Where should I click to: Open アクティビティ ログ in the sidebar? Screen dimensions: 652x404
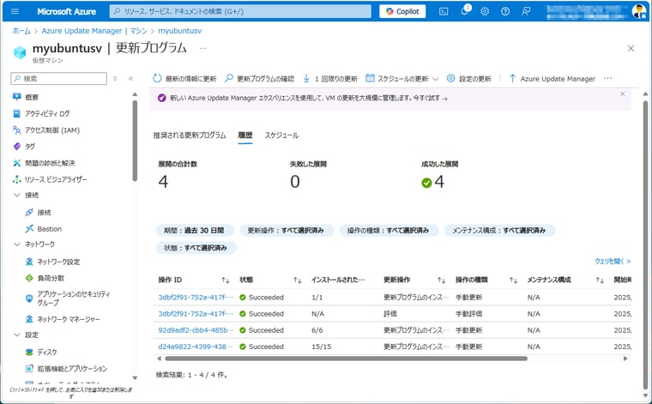coord(41,113)
